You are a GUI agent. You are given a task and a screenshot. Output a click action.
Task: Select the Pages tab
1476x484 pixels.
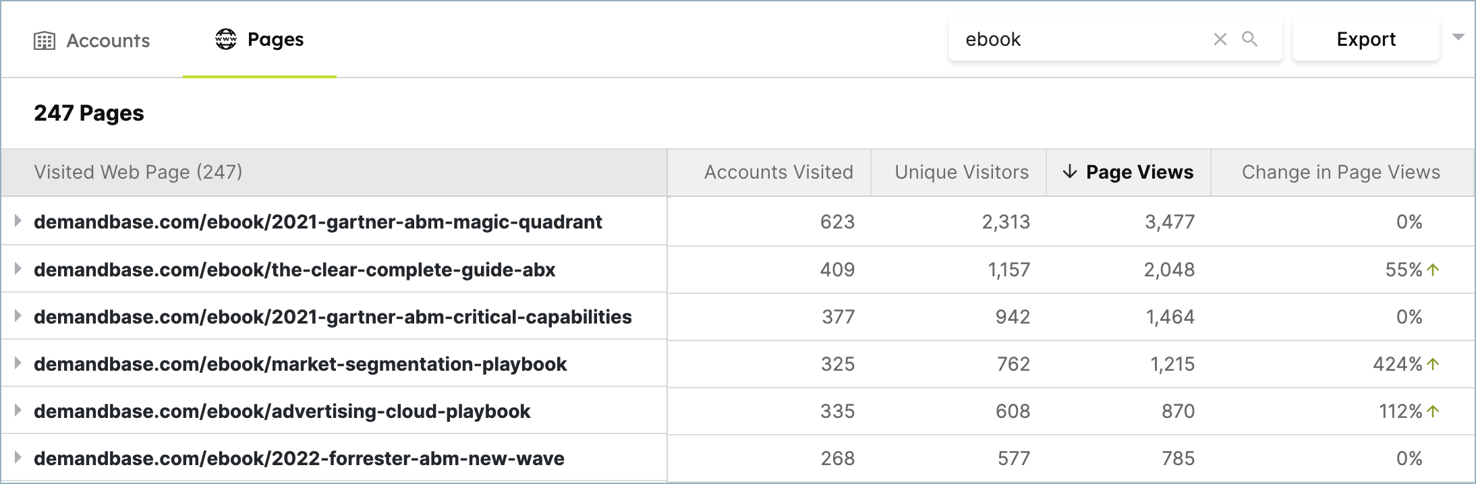(260, 39)
